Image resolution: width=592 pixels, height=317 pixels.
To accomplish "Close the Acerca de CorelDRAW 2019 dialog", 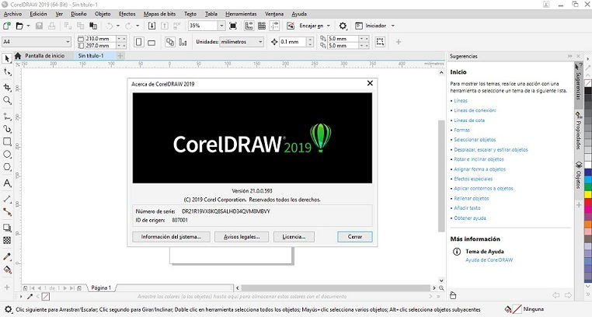I will tap(370, 83).
